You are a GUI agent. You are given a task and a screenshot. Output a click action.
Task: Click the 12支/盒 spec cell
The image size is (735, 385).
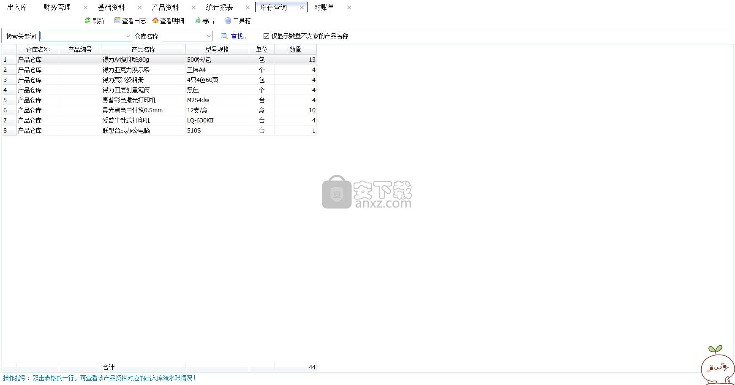(217, 110)
